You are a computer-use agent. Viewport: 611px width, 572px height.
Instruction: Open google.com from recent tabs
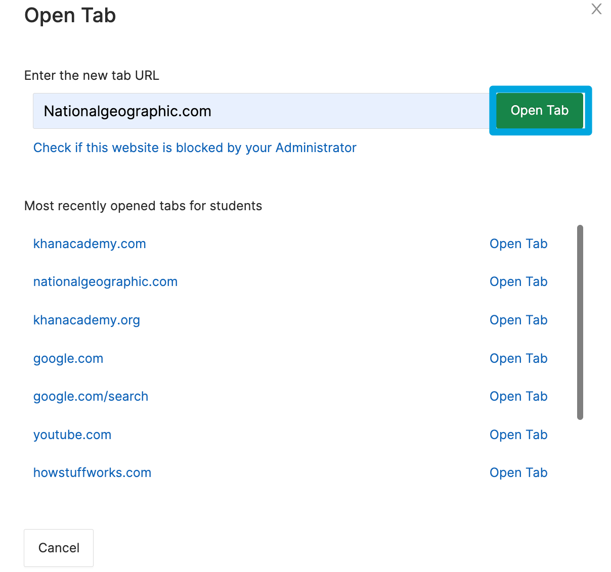(68, 358)
